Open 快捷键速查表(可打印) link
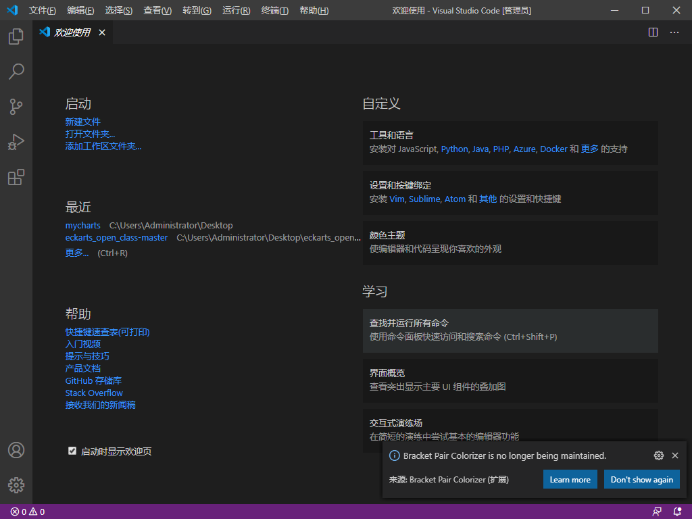This screenshot has width=692, height=519. click(x=107, y=332)
